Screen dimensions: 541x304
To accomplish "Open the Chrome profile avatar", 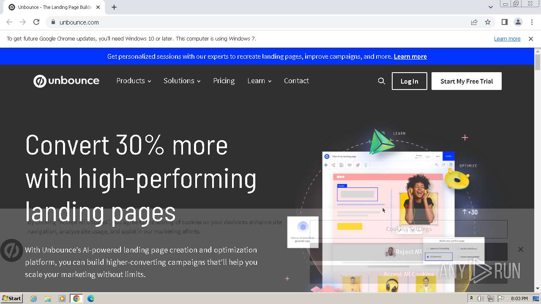I will click(518, 22).
